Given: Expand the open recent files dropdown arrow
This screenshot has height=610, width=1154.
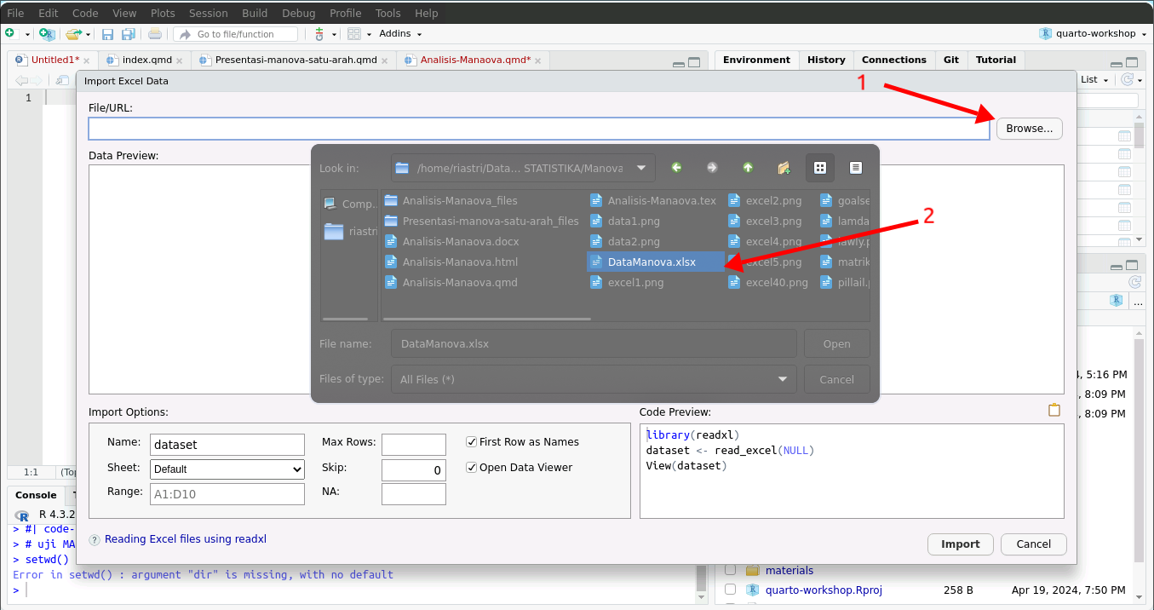Looking at the screenshot, I should [89, 35].
